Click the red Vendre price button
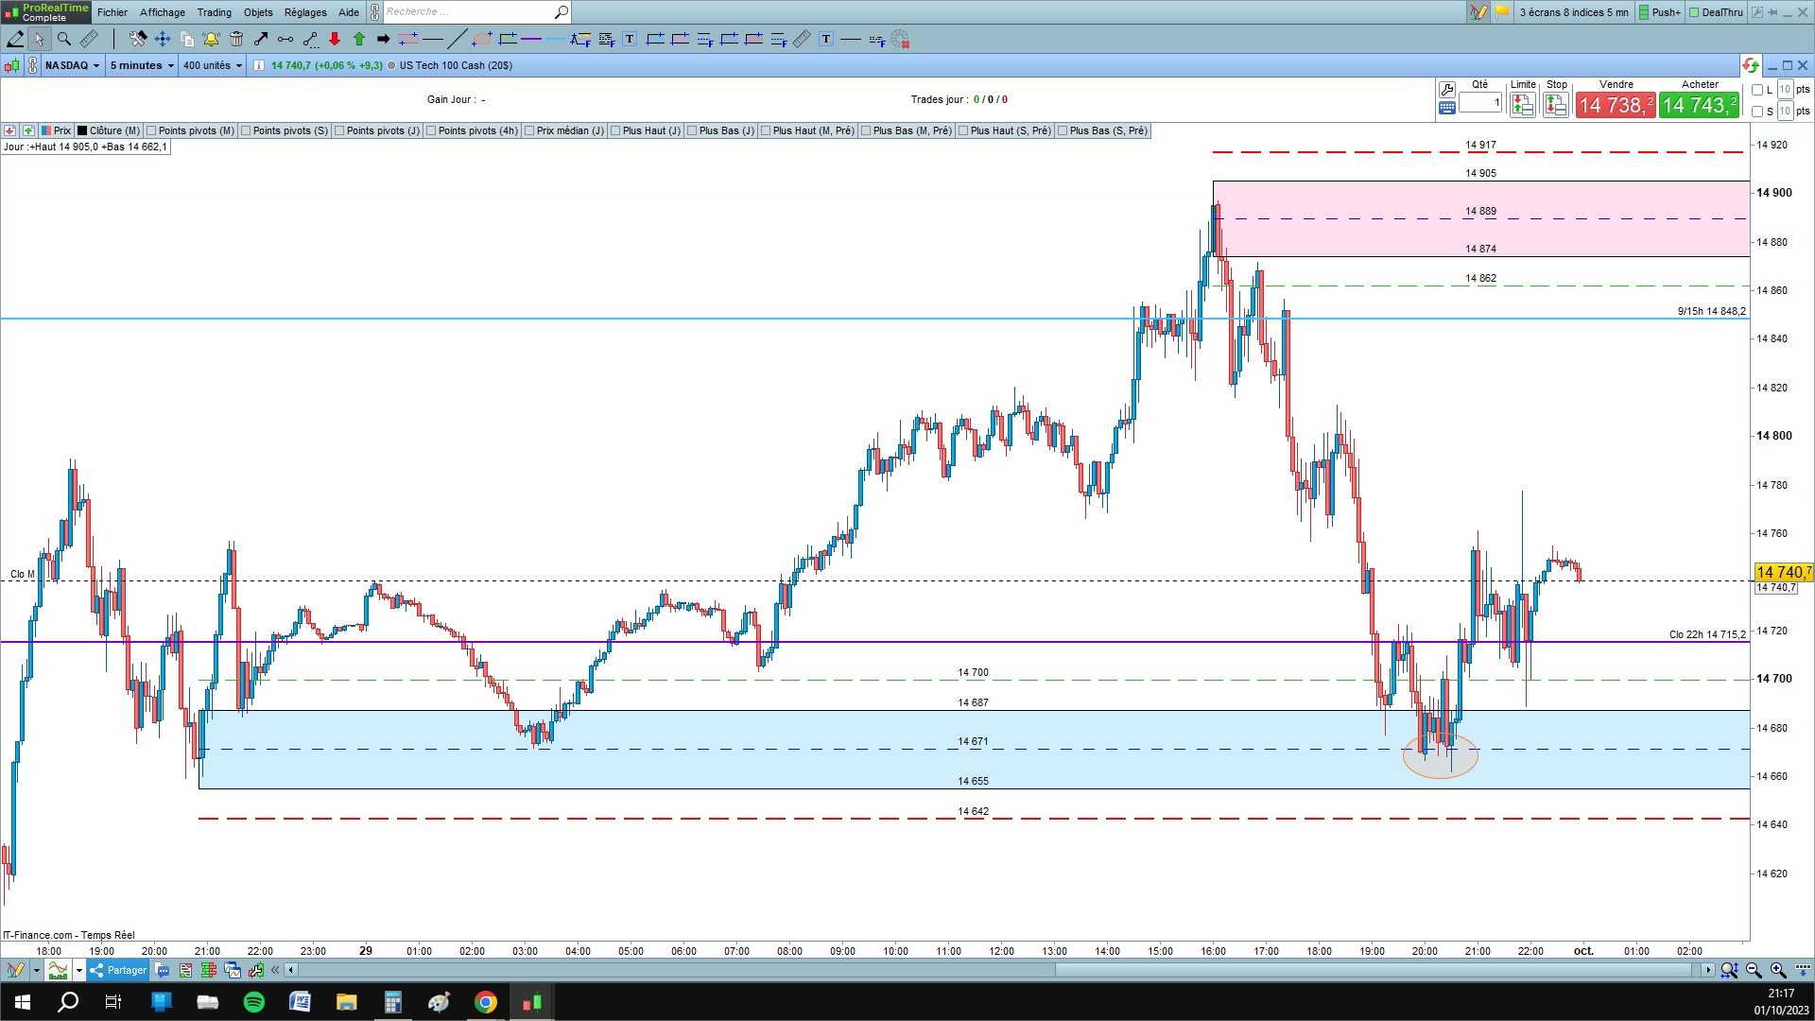This screenshot has width=1815, height=1021. [x=1615, y=105]
